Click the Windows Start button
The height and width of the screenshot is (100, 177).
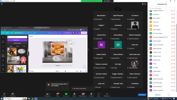point(2,99)
